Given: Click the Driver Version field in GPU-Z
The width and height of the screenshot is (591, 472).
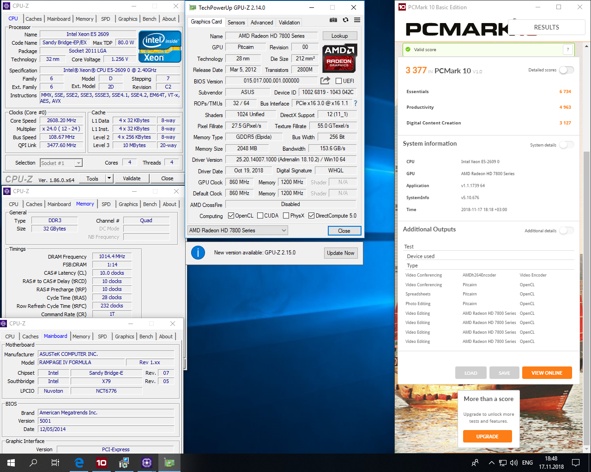Looking at the screenshot, I should click(x=291, y=159).
